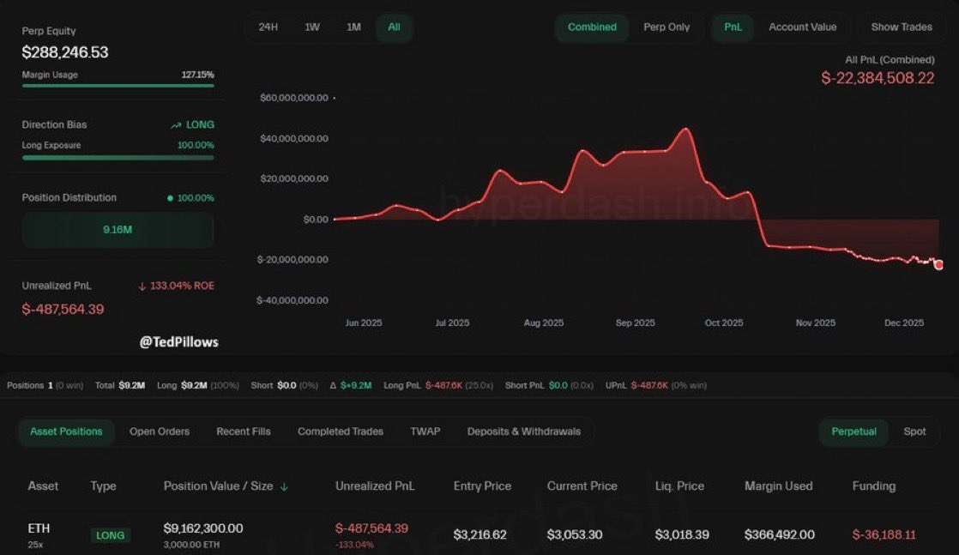Sort by Unrealized PnL column header

pyautogui.click(x=375, y=486)
